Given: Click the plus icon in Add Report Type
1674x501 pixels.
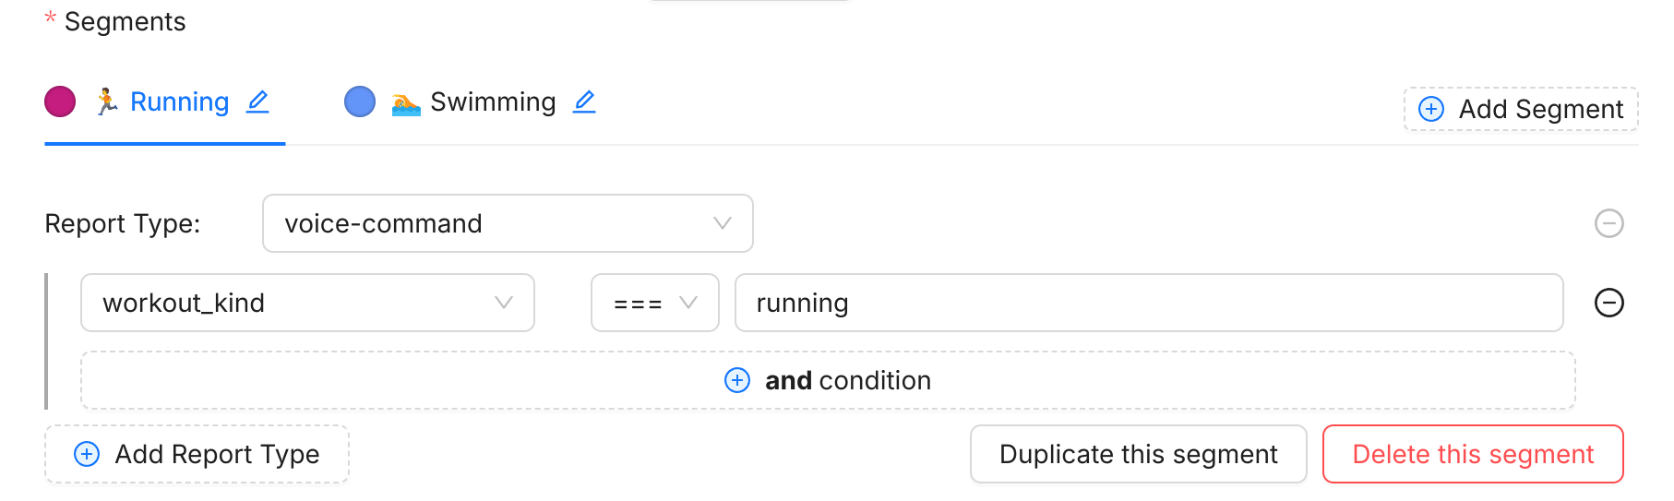Looking at the screenshot, I should [87, 454].
